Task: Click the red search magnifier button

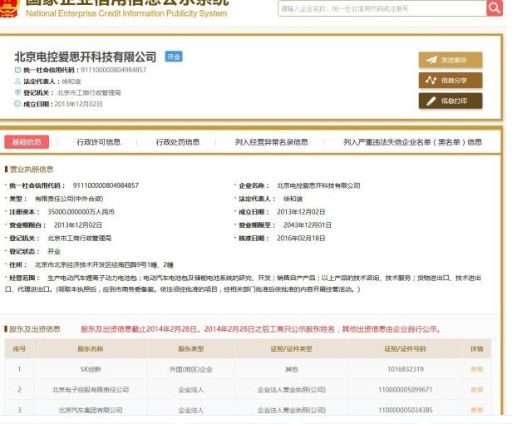Action: click(x=495, y=7)
